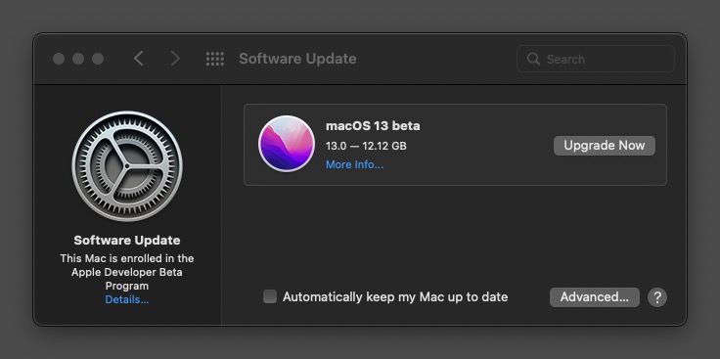720x359 pixels.
Task: Click the back navigation arrow
Action: point(139,59)
